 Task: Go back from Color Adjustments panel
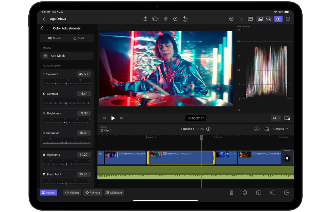pyautogui.click(x=42, y=28)
